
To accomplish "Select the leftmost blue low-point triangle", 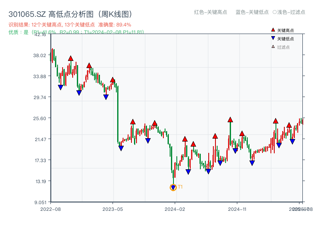I will pyautogui.click(x=60, y=87).
